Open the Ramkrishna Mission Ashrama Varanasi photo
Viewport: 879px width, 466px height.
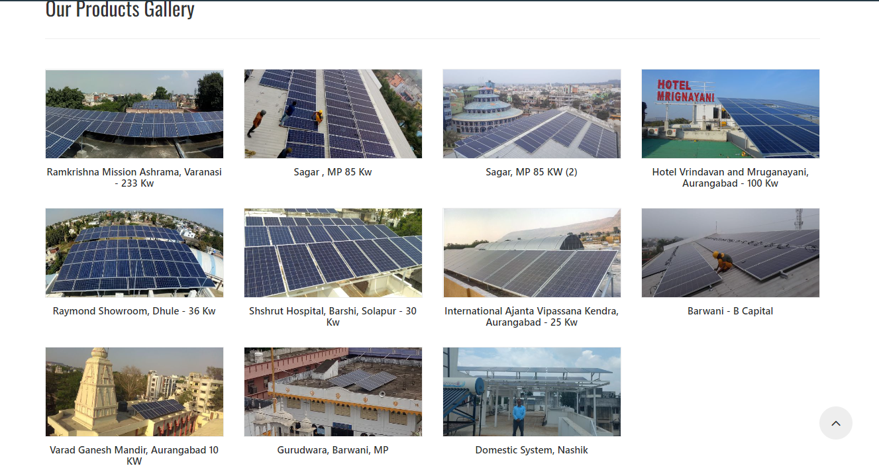click(134, 114)
